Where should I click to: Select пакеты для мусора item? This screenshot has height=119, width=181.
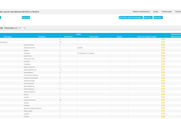pyautogui.click(x=30, y=100)
